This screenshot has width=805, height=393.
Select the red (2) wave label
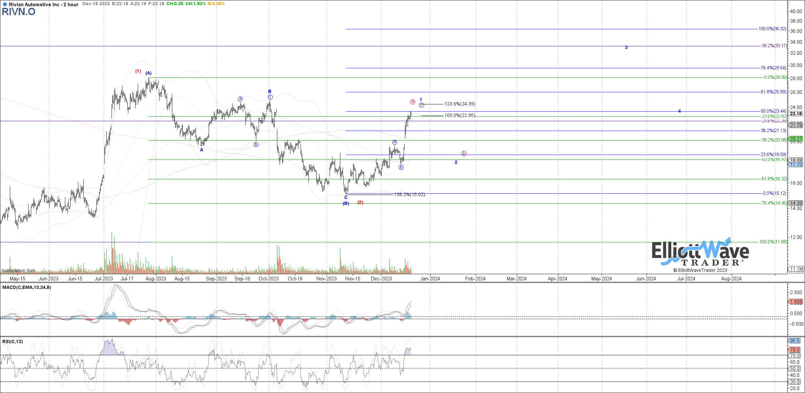[x=360, y=202]
